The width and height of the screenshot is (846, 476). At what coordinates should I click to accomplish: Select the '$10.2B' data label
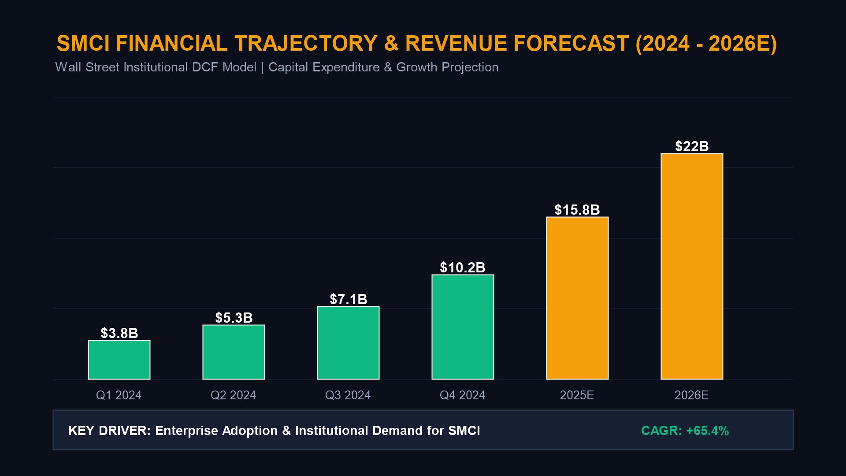pos(463,268)
